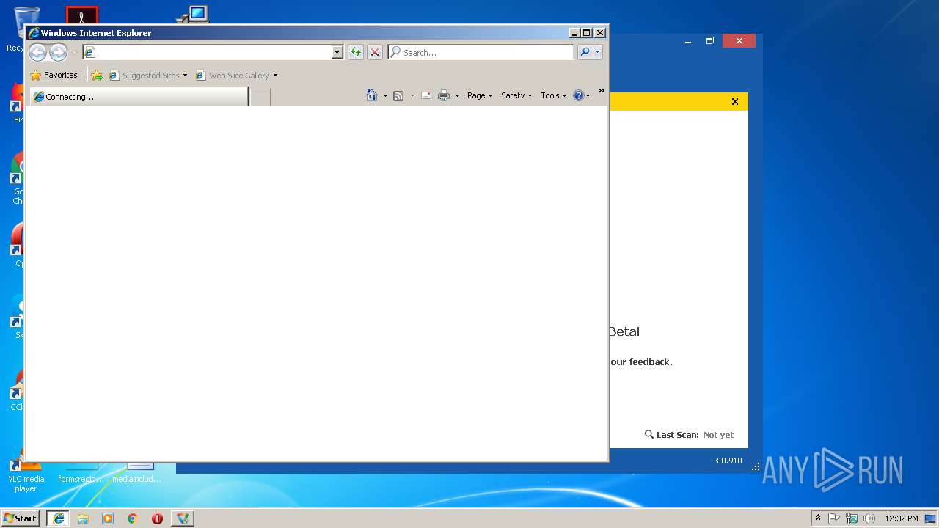Click the Search box in Internet Explorer

(481, 52)
